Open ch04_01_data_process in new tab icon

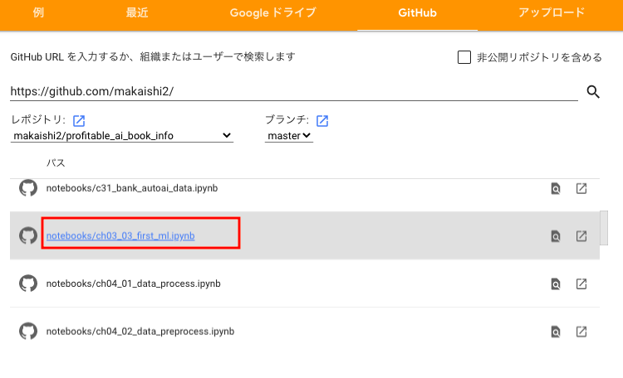(x=581, y=284)
